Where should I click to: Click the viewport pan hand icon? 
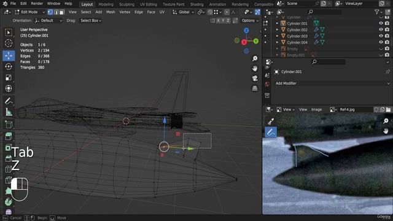[255, 68]
